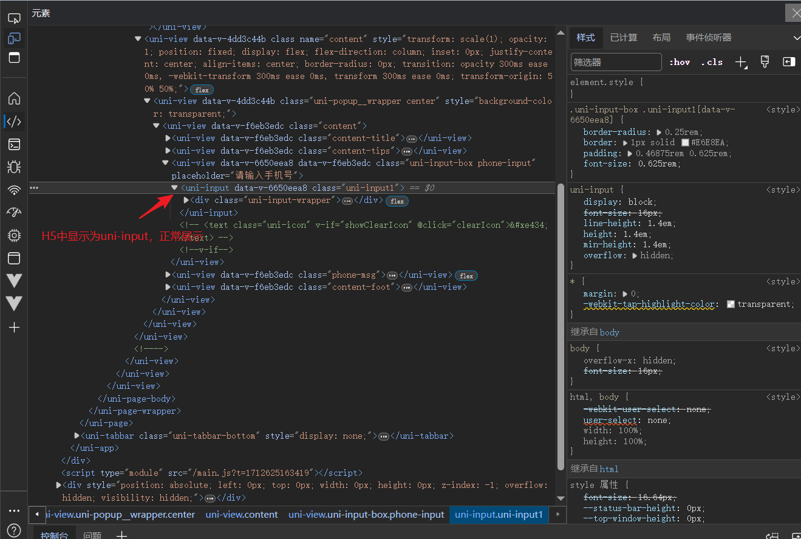Image resolution: width=801 pixels, height=539 pixels.
Task: Open the Welcome home icon in sidebar
Action: click(14, 98)
